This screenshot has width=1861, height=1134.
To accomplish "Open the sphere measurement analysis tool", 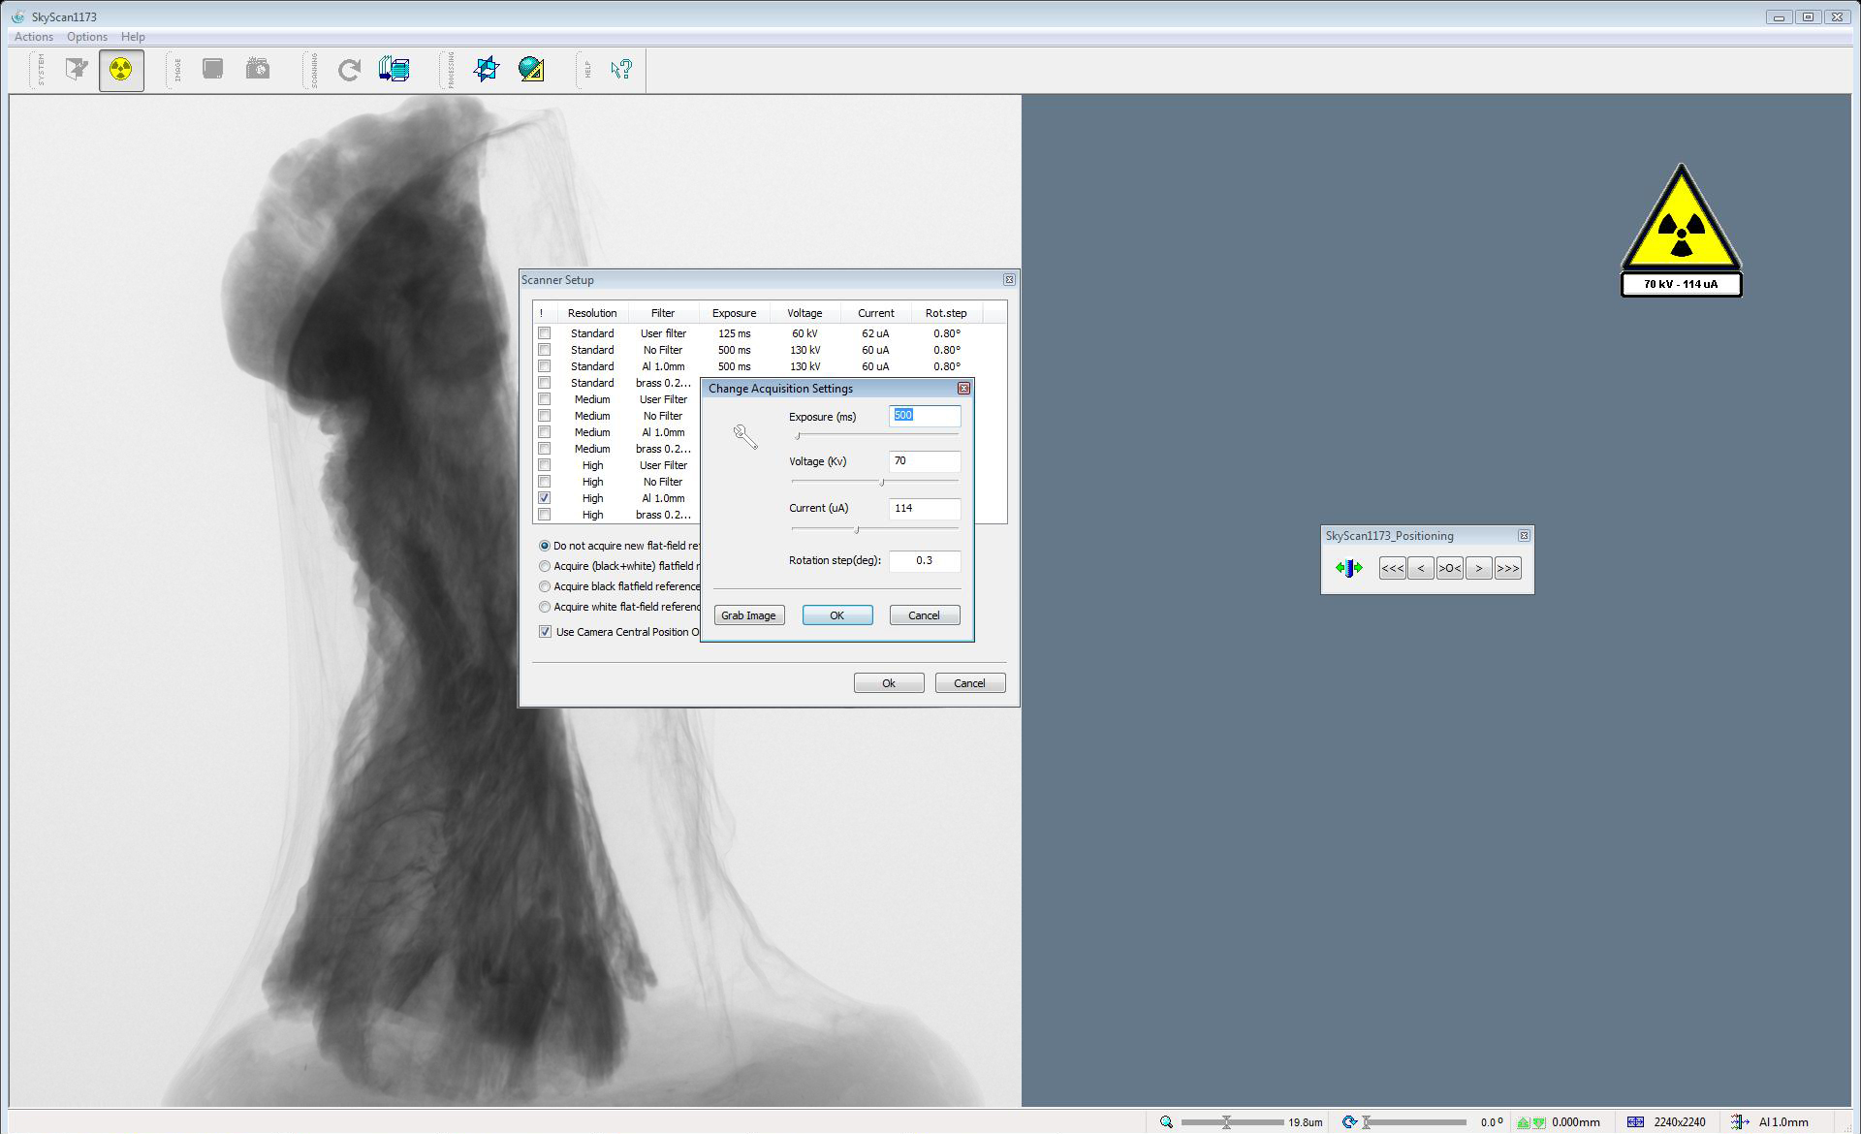I will 531,70.
